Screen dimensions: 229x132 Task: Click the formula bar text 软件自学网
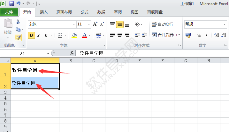[92, 53]
